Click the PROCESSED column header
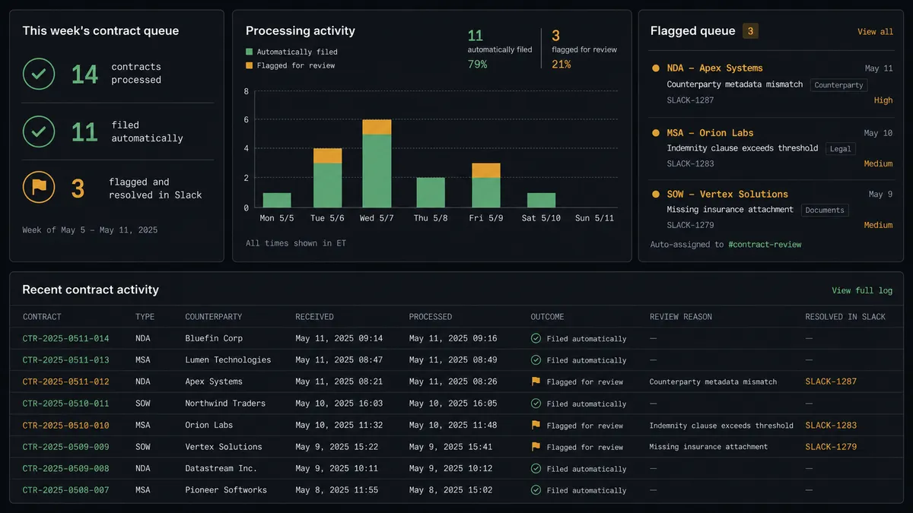 tap(431, 317)
